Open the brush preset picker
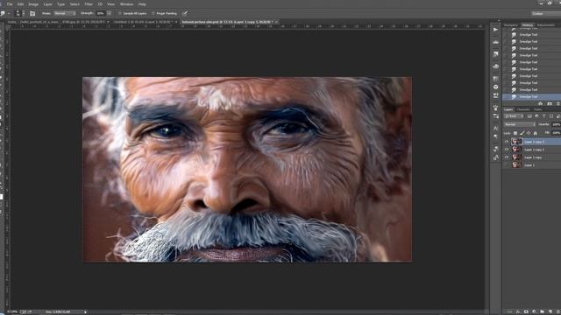The height and width of the screenshot is (315, 561). click(x=19, y=14)
